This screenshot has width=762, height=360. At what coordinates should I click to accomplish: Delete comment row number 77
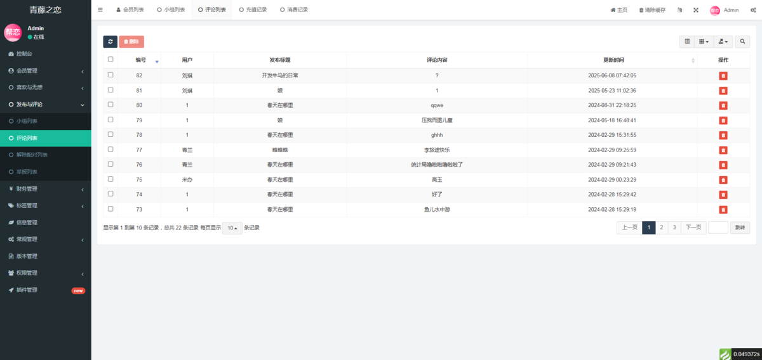(723, 150)
